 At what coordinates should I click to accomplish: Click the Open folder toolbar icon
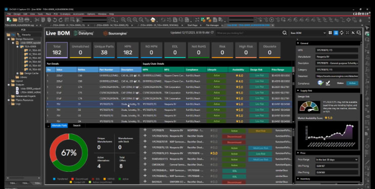pyautogui.click(x=15, y=20)
